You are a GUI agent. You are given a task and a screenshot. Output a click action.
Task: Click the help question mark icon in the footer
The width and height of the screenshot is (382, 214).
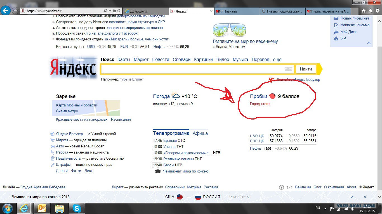(281, 187)
